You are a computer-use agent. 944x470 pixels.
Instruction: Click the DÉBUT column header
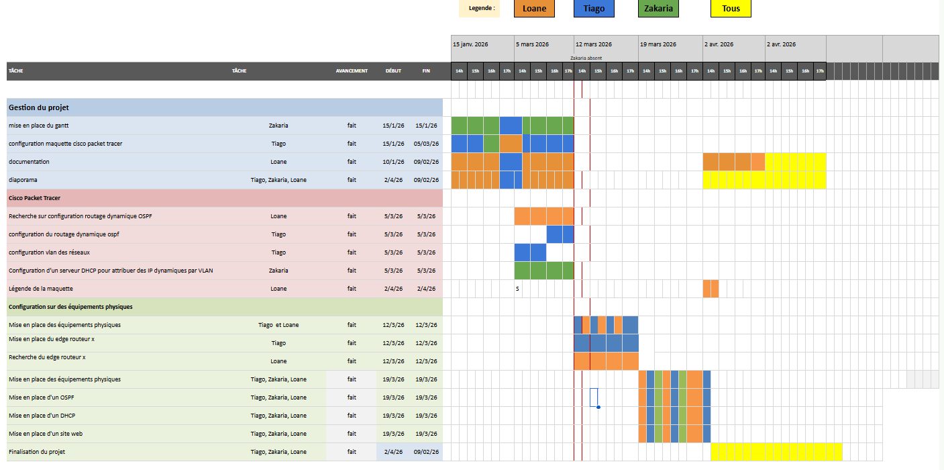[393, 70]
